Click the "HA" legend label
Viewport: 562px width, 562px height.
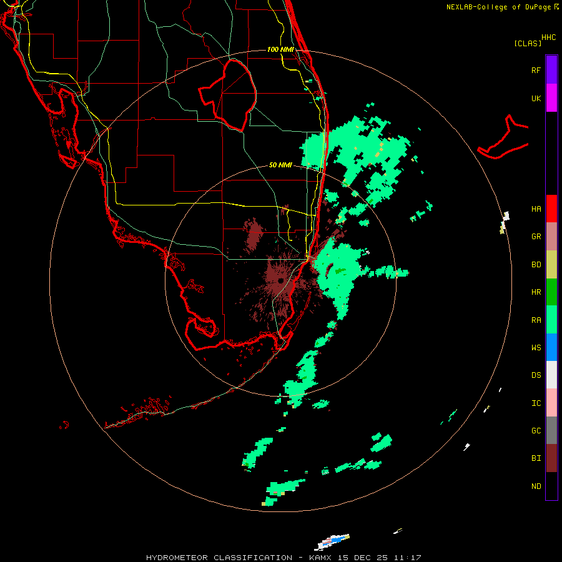click(x=536, y=209)
